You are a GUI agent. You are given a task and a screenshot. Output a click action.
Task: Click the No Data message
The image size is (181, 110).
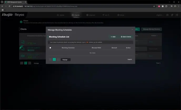92,53
